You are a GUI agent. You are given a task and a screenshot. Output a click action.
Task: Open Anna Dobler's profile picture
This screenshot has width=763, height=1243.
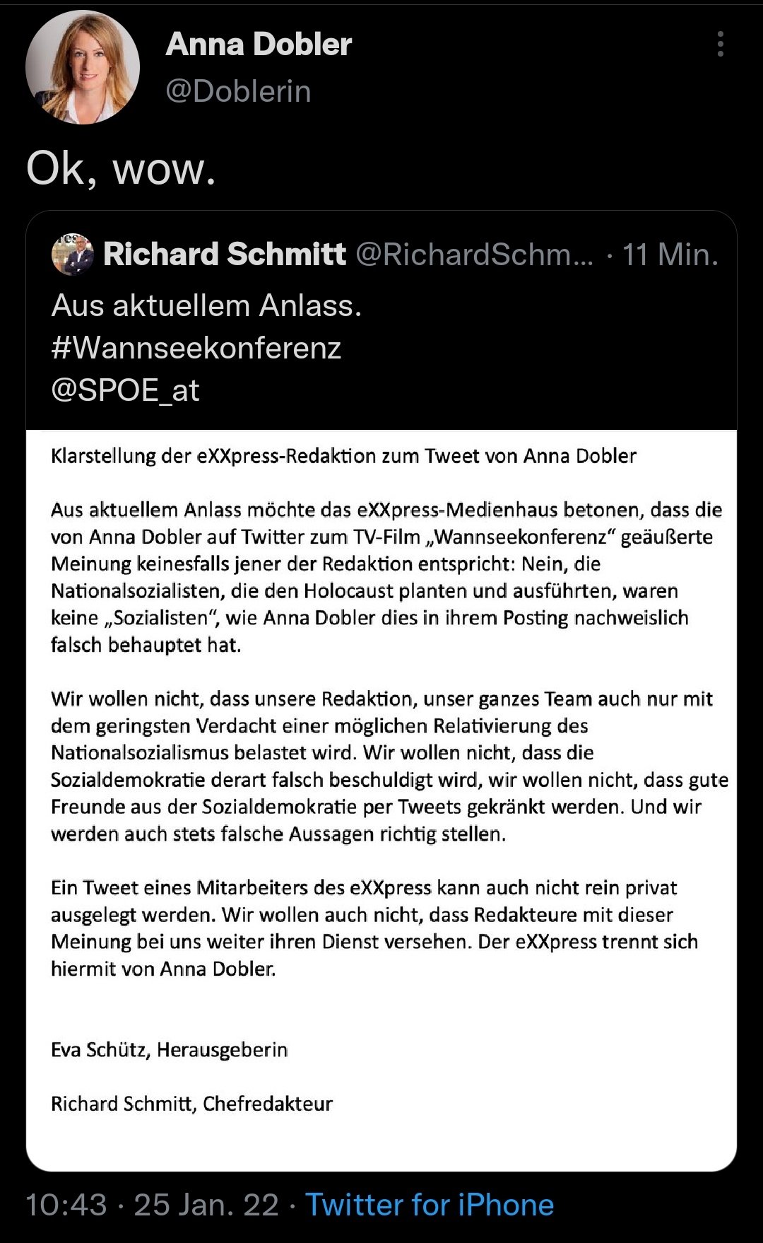pyautogui.click(x=83, y=67)
